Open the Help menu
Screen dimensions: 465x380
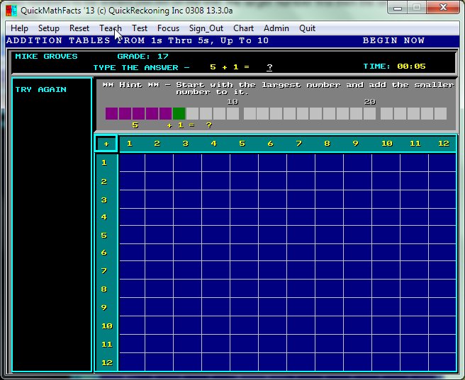tap(19, 28)
